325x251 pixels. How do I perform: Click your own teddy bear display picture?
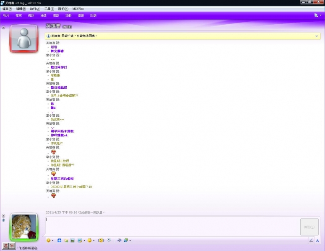coord(24,227)
